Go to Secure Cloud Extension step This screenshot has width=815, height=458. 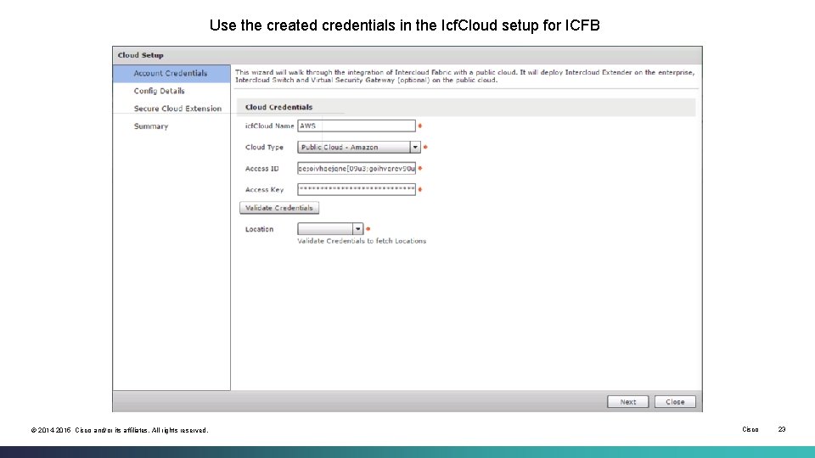177,109
